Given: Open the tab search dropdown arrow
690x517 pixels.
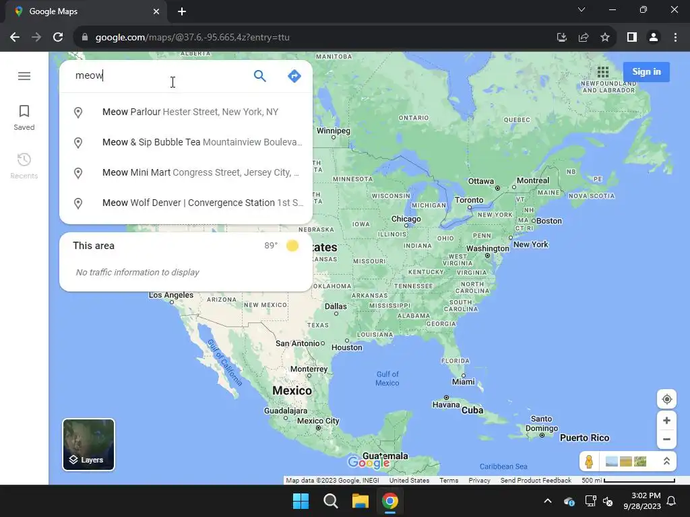Looking at the screenshot, I should point(582,9).
